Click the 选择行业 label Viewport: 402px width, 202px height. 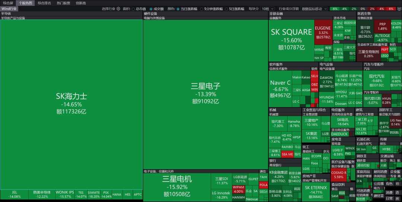coord(108,9)
